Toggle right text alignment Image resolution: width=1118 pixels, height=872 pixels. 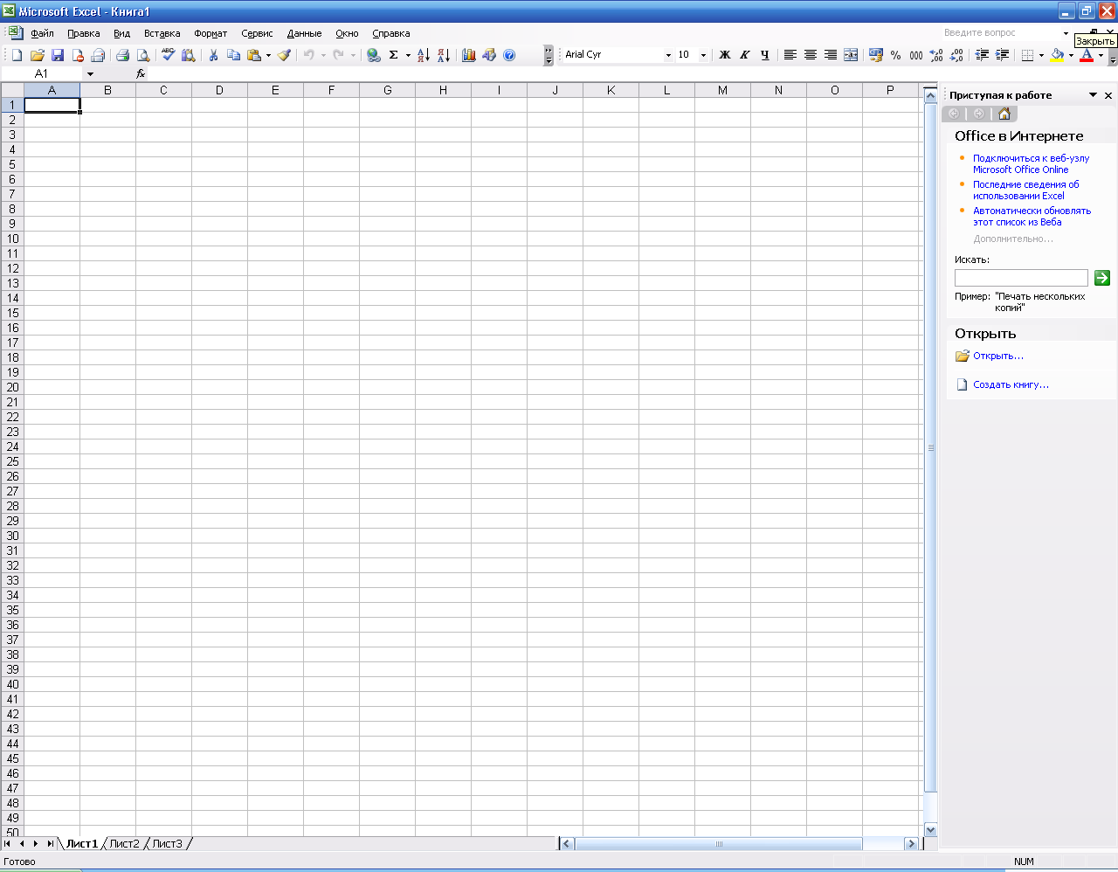click(830, 55)
